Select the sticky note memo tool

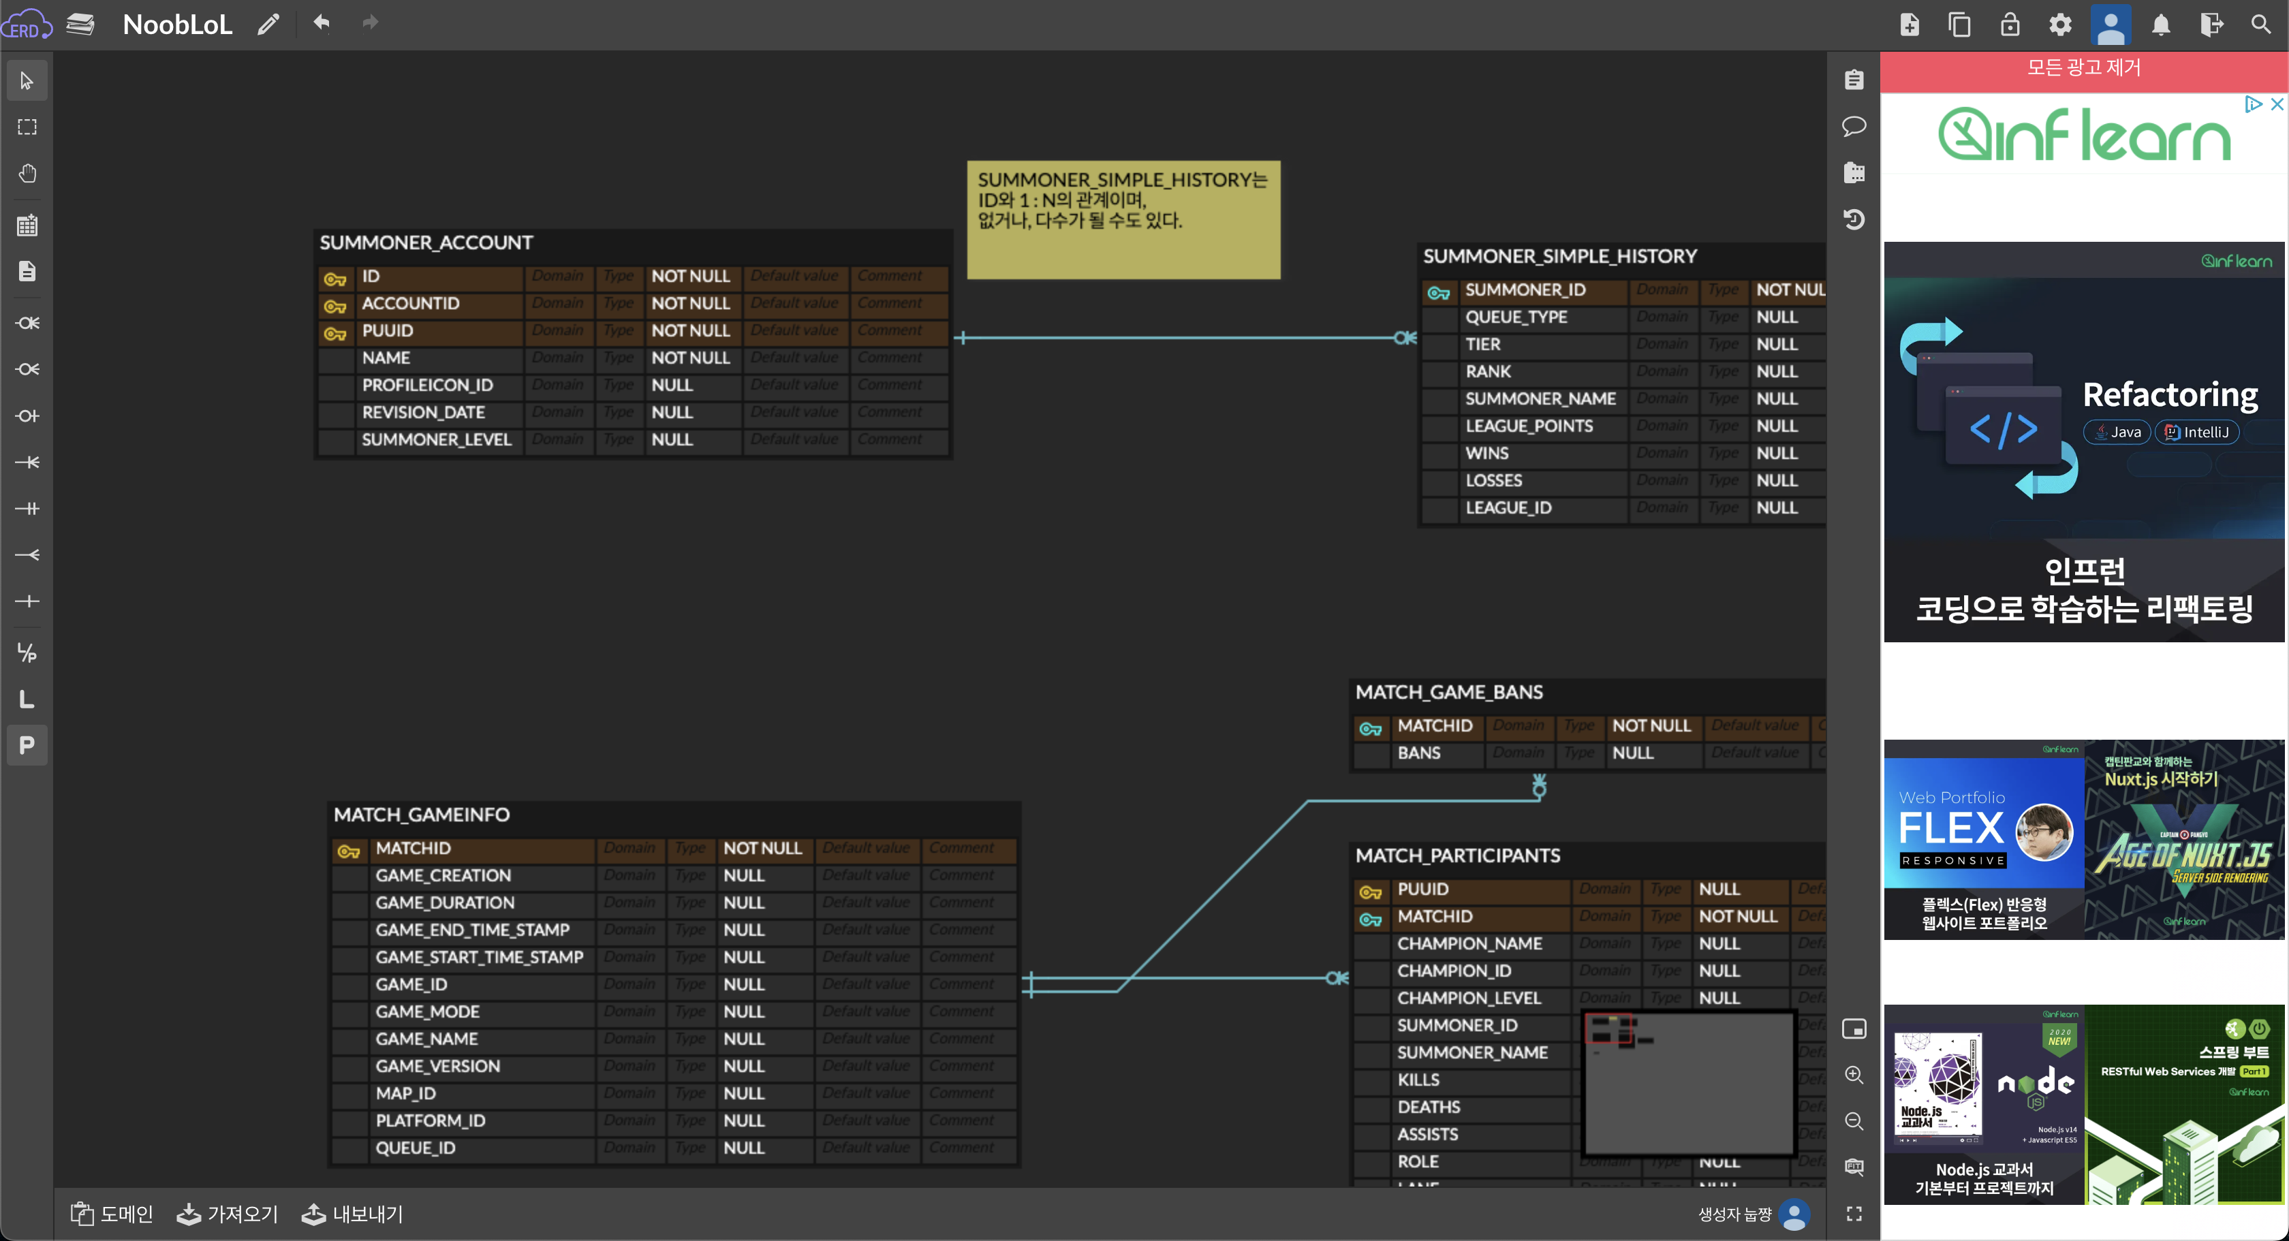(27, 271)
